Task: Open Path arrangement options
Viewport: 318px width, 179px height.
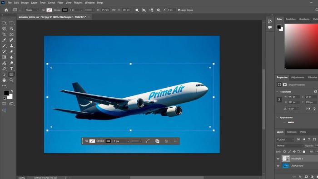Action: [x=151, y=10]
